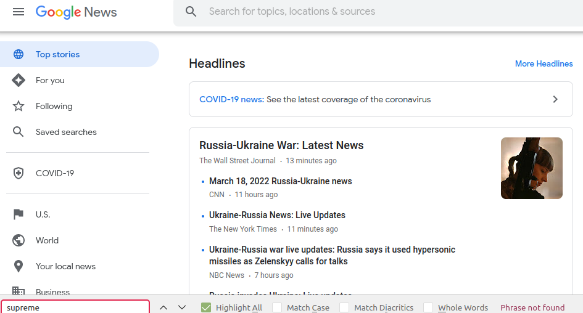Open March 18, 2022 Russia-Ukraine news
Screen dimensions: 583x313
[280, 181]
